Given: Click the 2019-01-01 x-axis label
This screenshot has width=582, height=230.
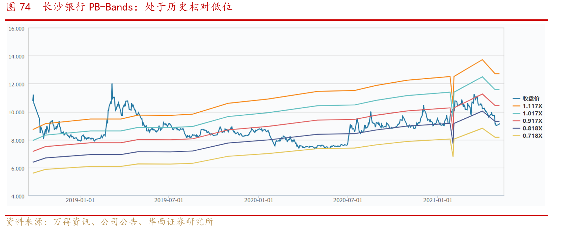Looking at the screenshot, I should (80, 200).
